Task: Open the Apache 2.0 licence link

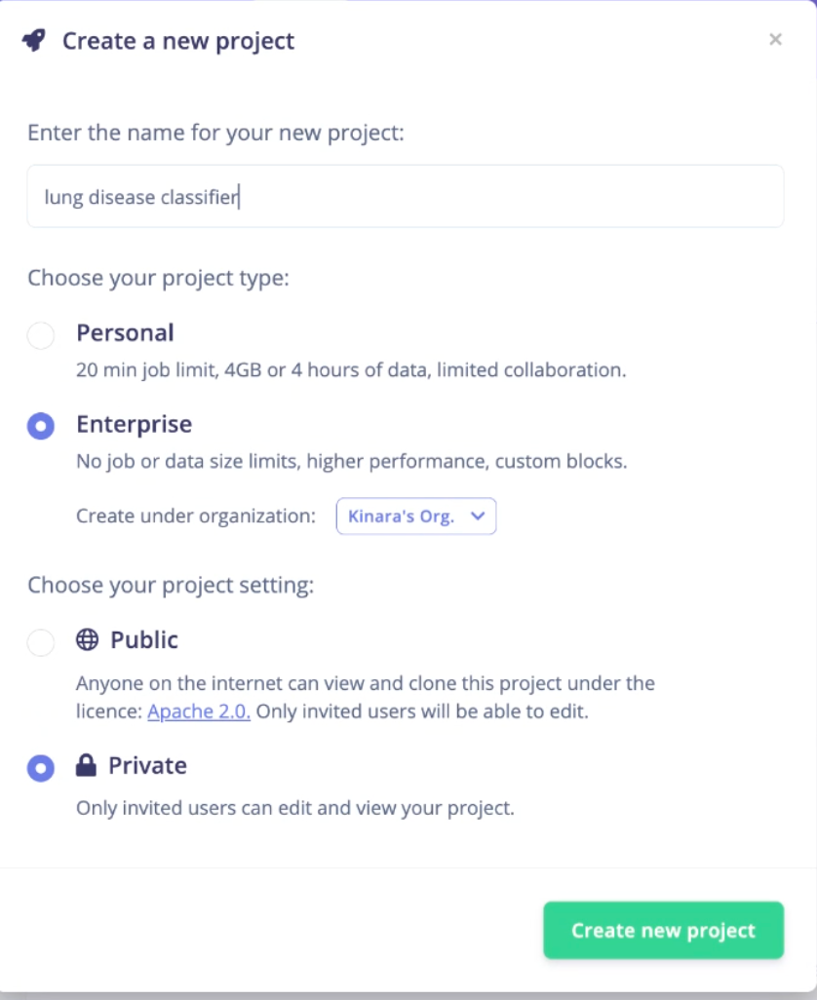Action: (198, 712)
